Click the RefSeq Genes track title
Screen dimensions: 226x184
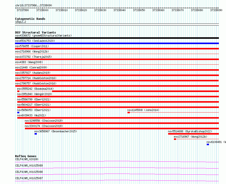tap(26, 156)
